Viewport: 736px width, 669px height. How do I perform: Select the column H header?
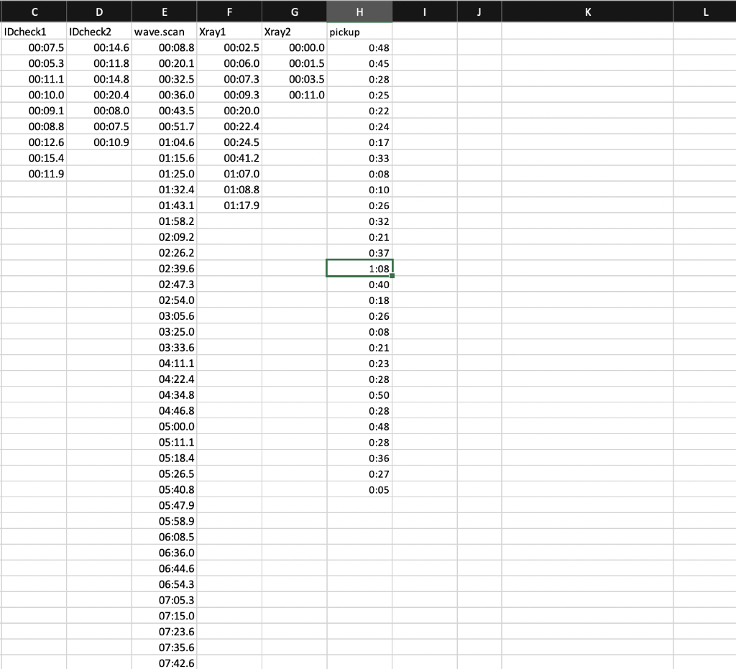pos(359,11)
